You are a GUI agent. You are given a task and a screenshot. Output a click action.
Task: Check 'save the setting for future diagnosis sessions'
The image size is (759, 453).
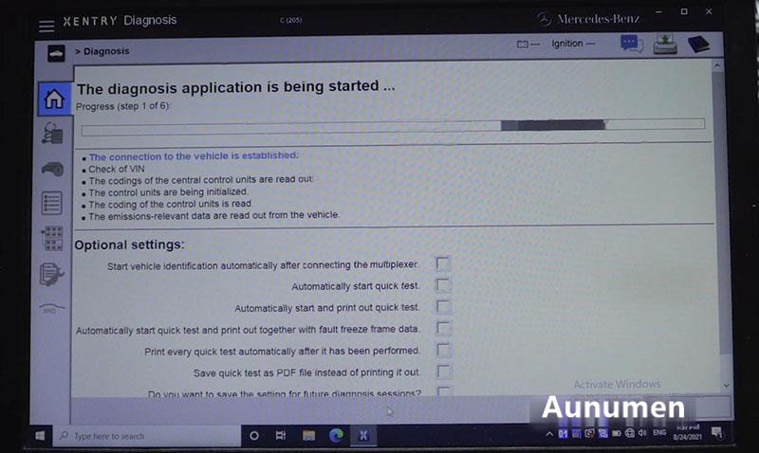pyautogui.click(x=444, y=390)
